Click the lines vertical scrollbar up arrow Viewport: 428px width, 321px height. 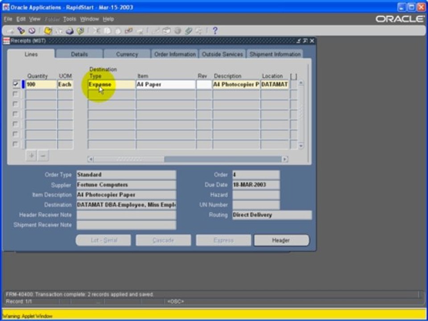click(x=301, y=83)
